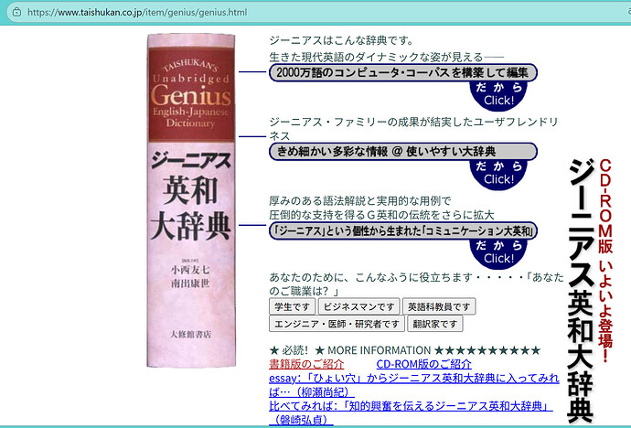The image size is (631, 428).
Task: Open the きめ細かい多彩な情報 banner
Action: click(403, 151)
